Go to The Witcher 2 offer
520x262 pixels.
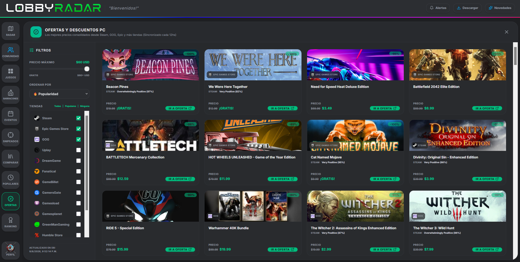tap(385, 249)
